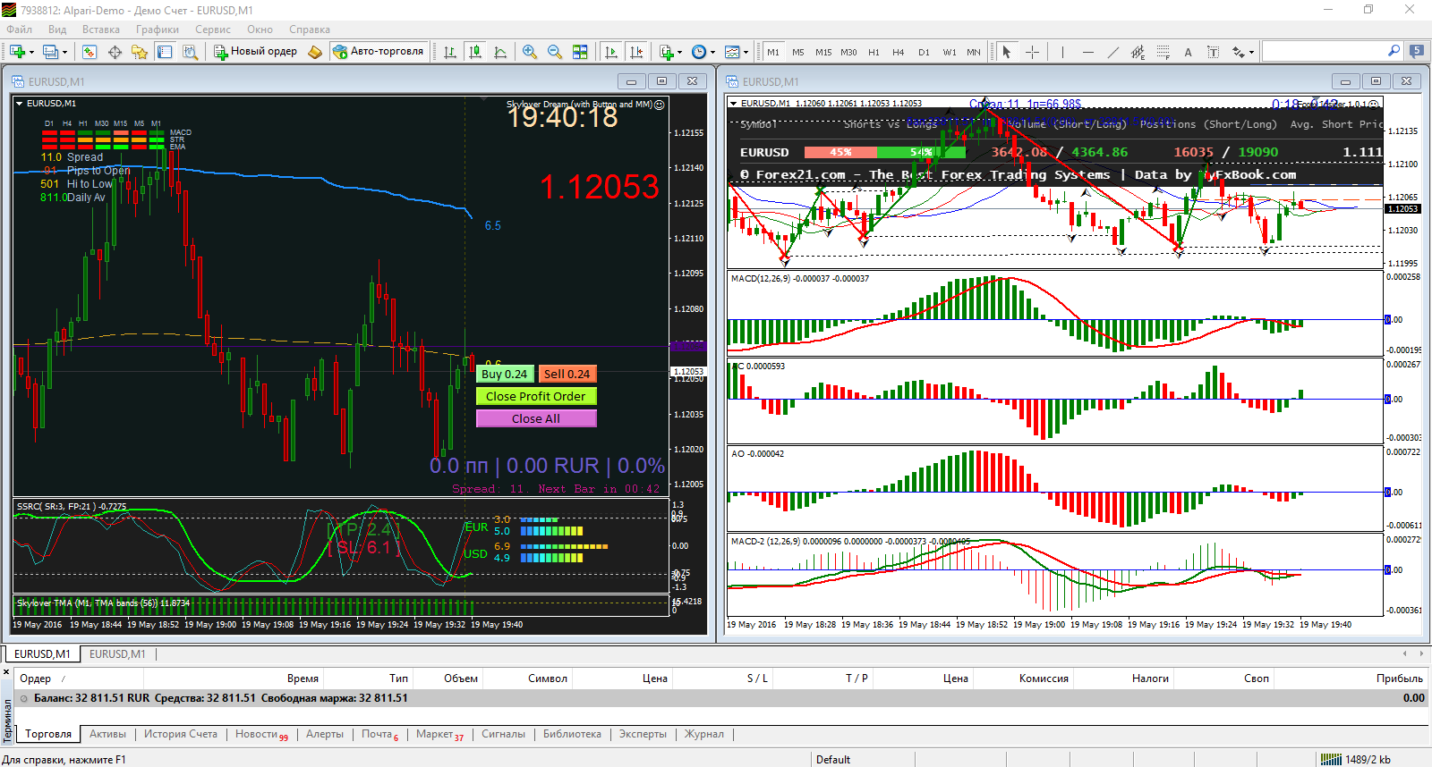Select the MN timeframe button
The width and height of the screenshot is (1432, 767).
point(974,52)
